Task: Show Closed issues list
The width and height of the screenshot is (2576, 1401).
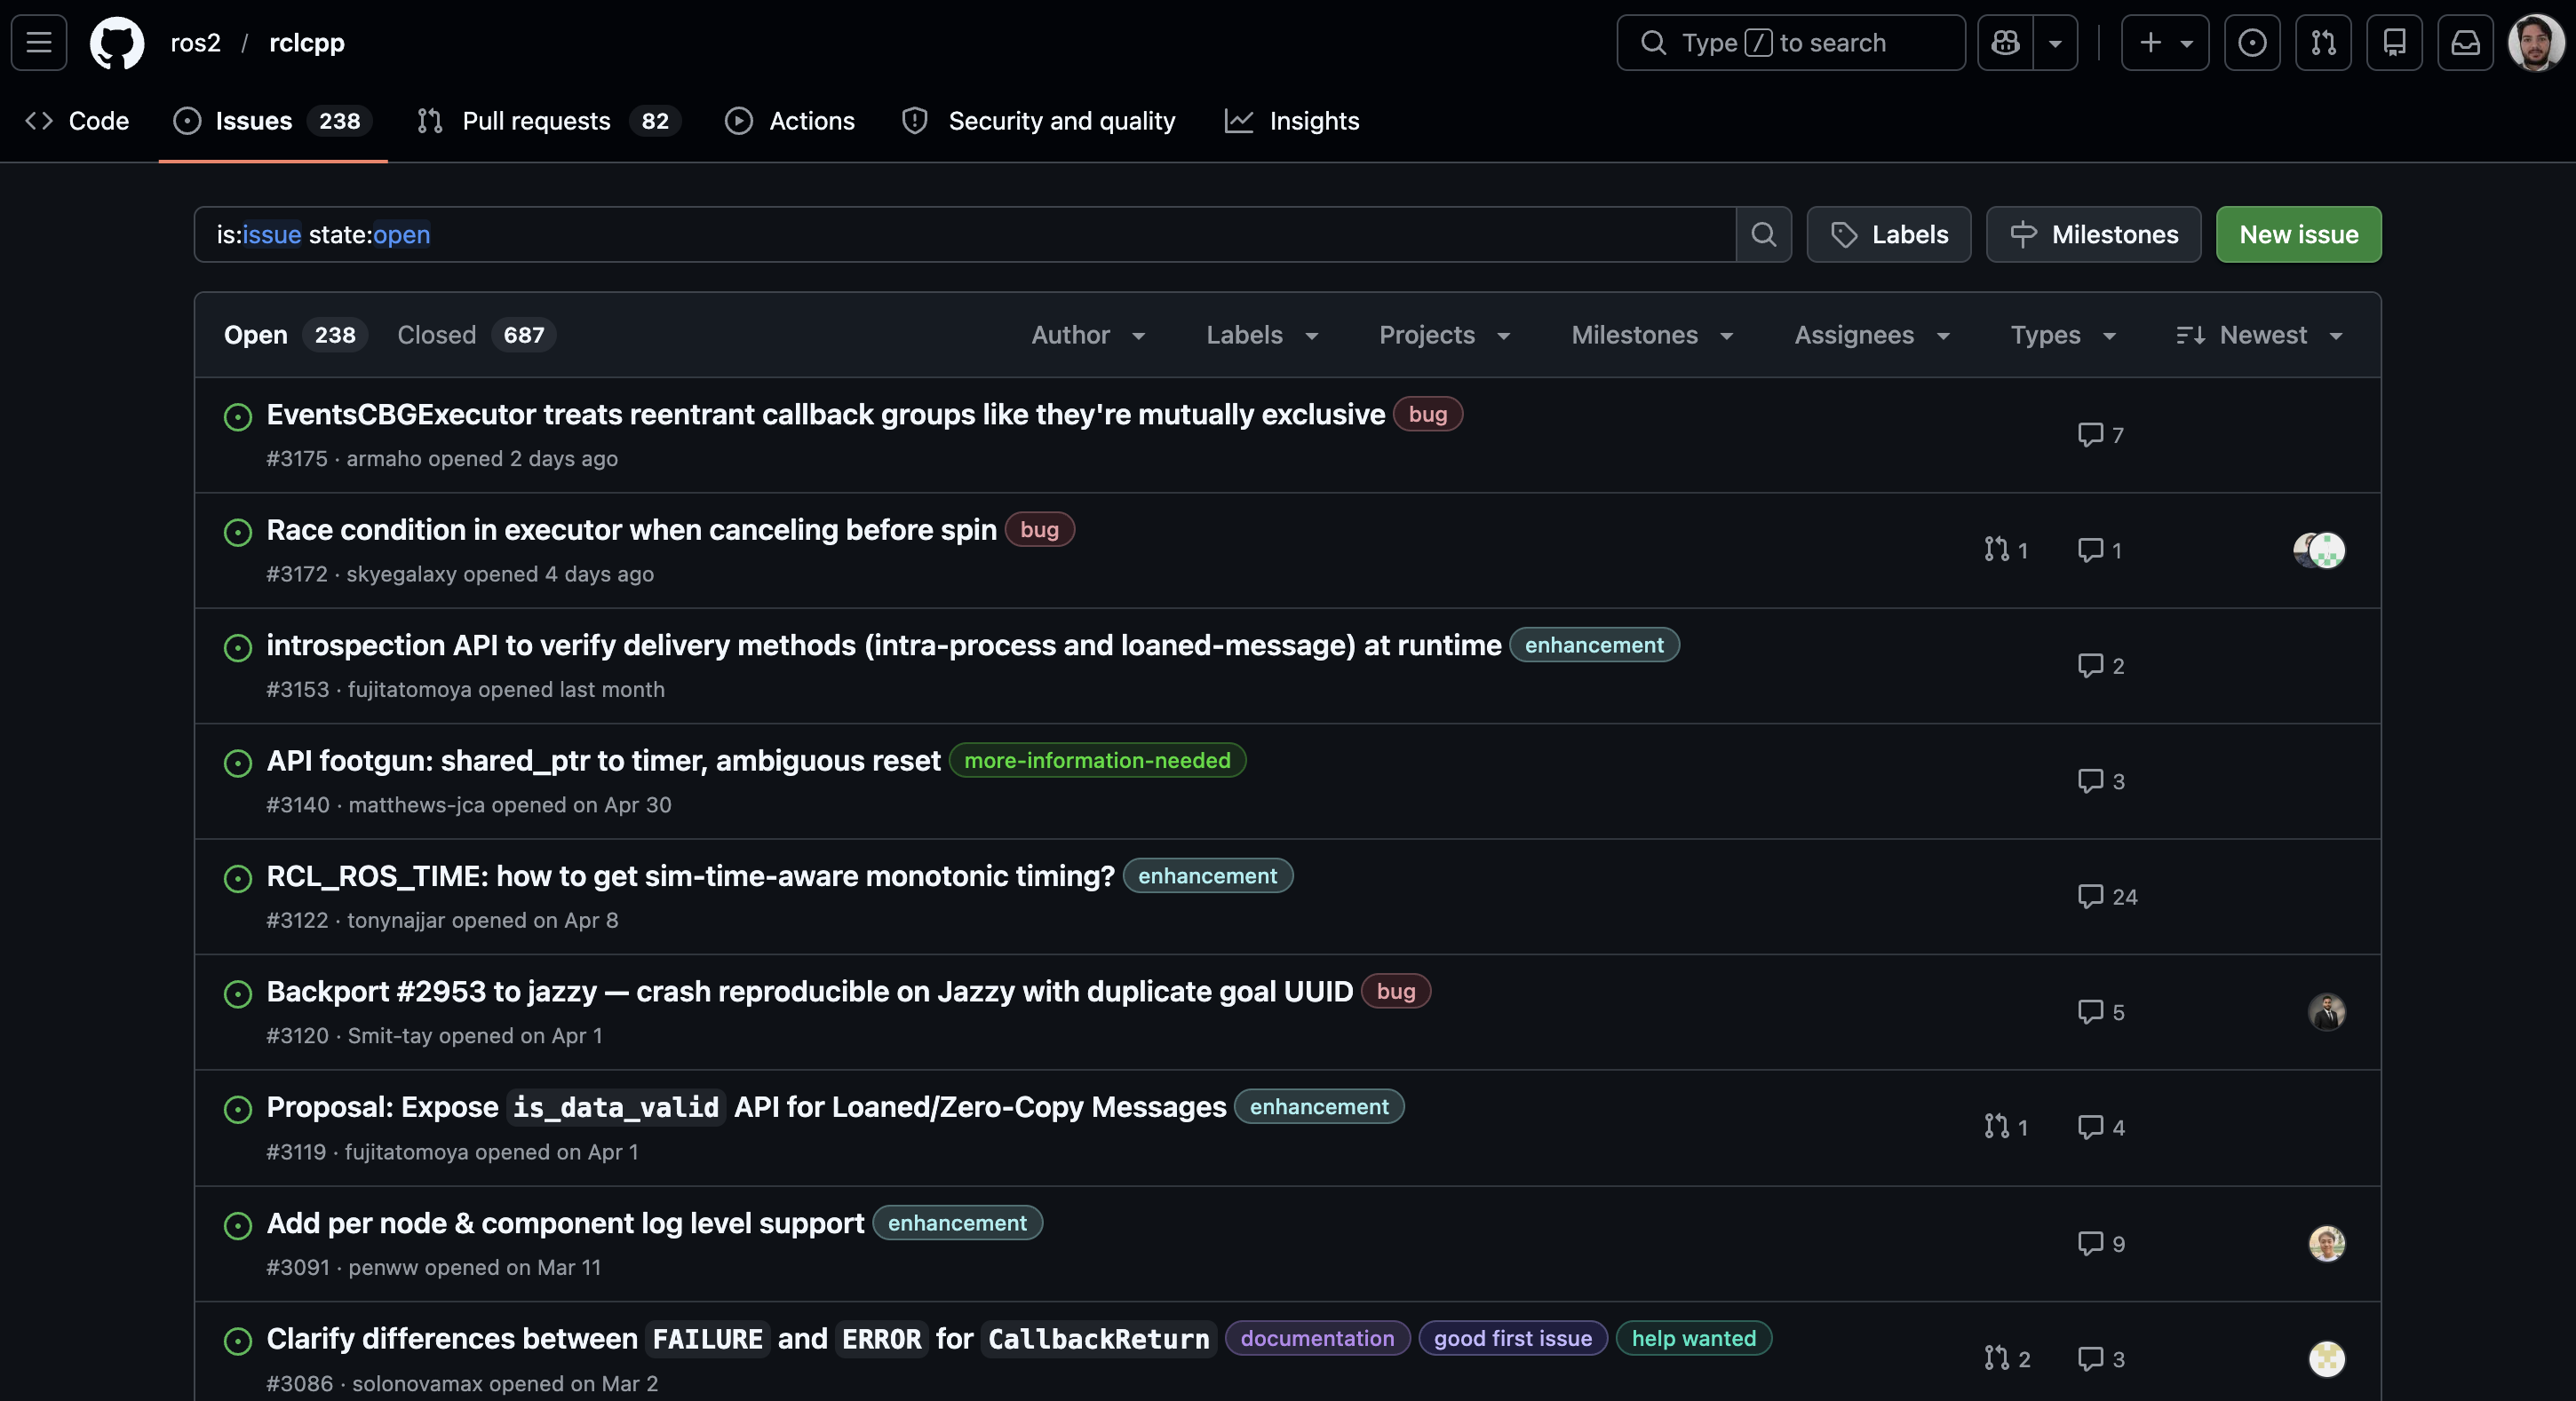Action: (476, 335)
